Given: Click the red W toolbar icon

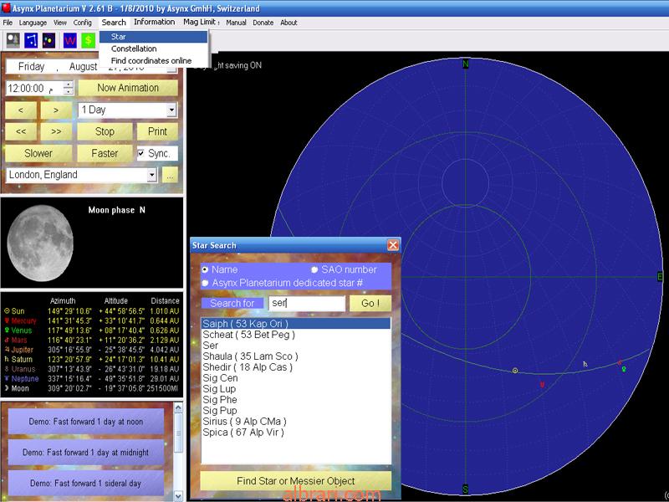Looking at the screenshot, I should (x=70, y=40).
